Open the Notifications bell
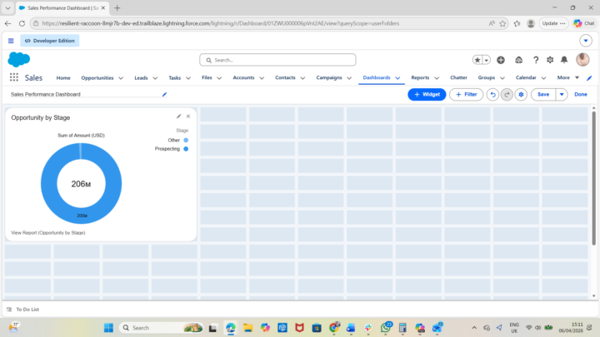 (x=564, y=60)
